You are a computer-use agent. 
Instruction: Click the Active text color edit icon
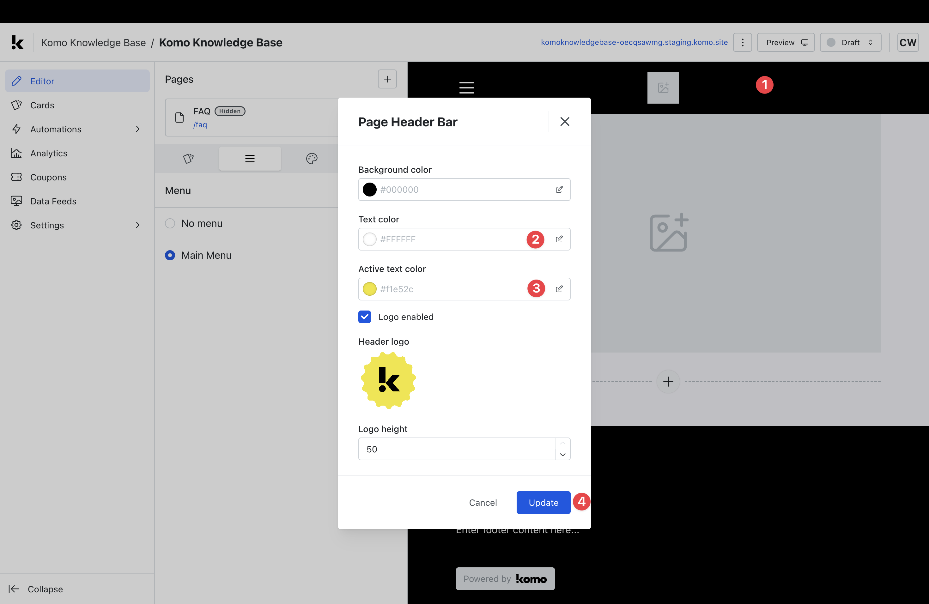(x=559, y=289)
